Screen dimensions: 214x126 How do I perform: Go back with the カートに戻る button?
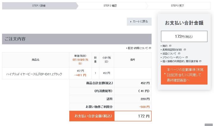139,21
